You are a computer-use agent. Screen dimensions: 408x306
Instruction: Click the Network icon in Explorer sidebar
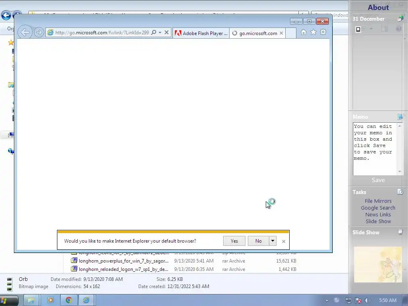point(11,151)
